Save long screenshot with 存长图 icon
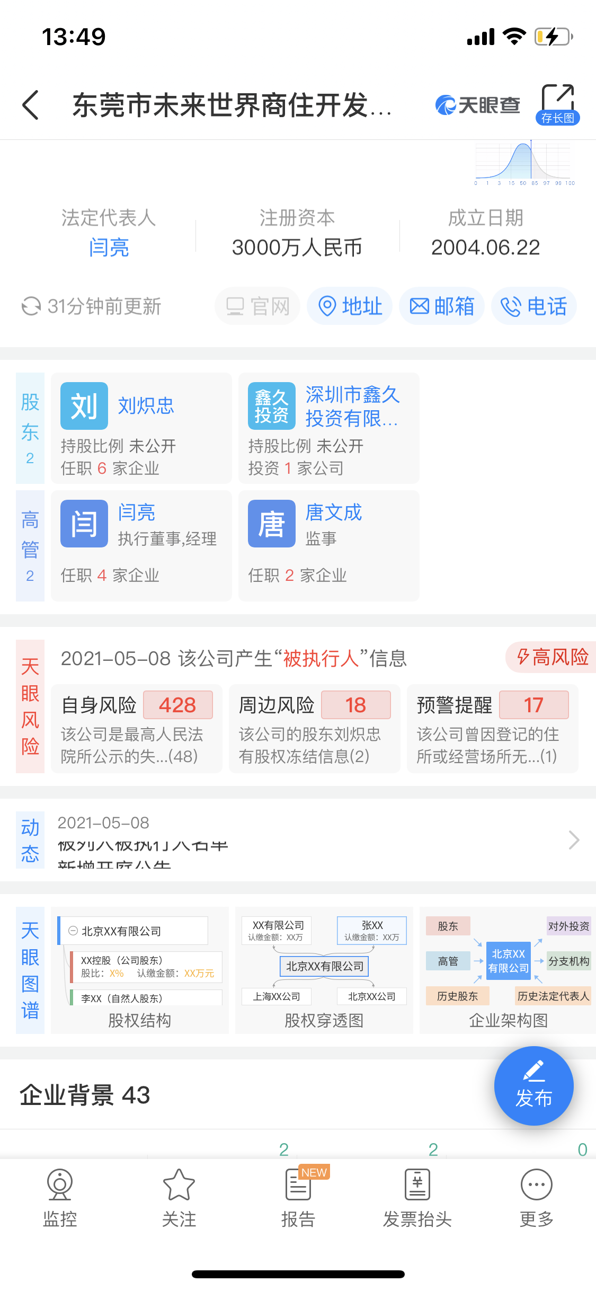 tap(557, 104)
